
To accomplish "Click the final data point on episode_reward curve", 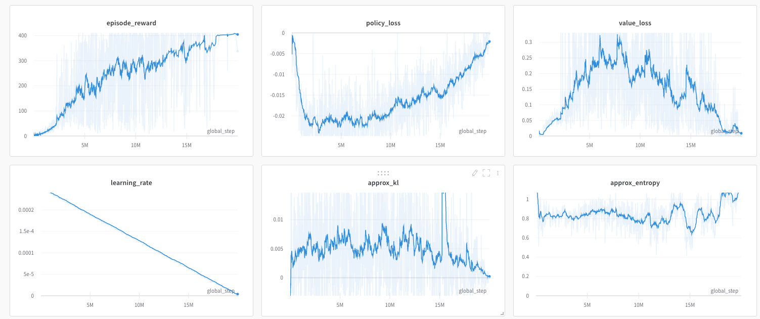I will pyautogui.click(x=238, y=34).
